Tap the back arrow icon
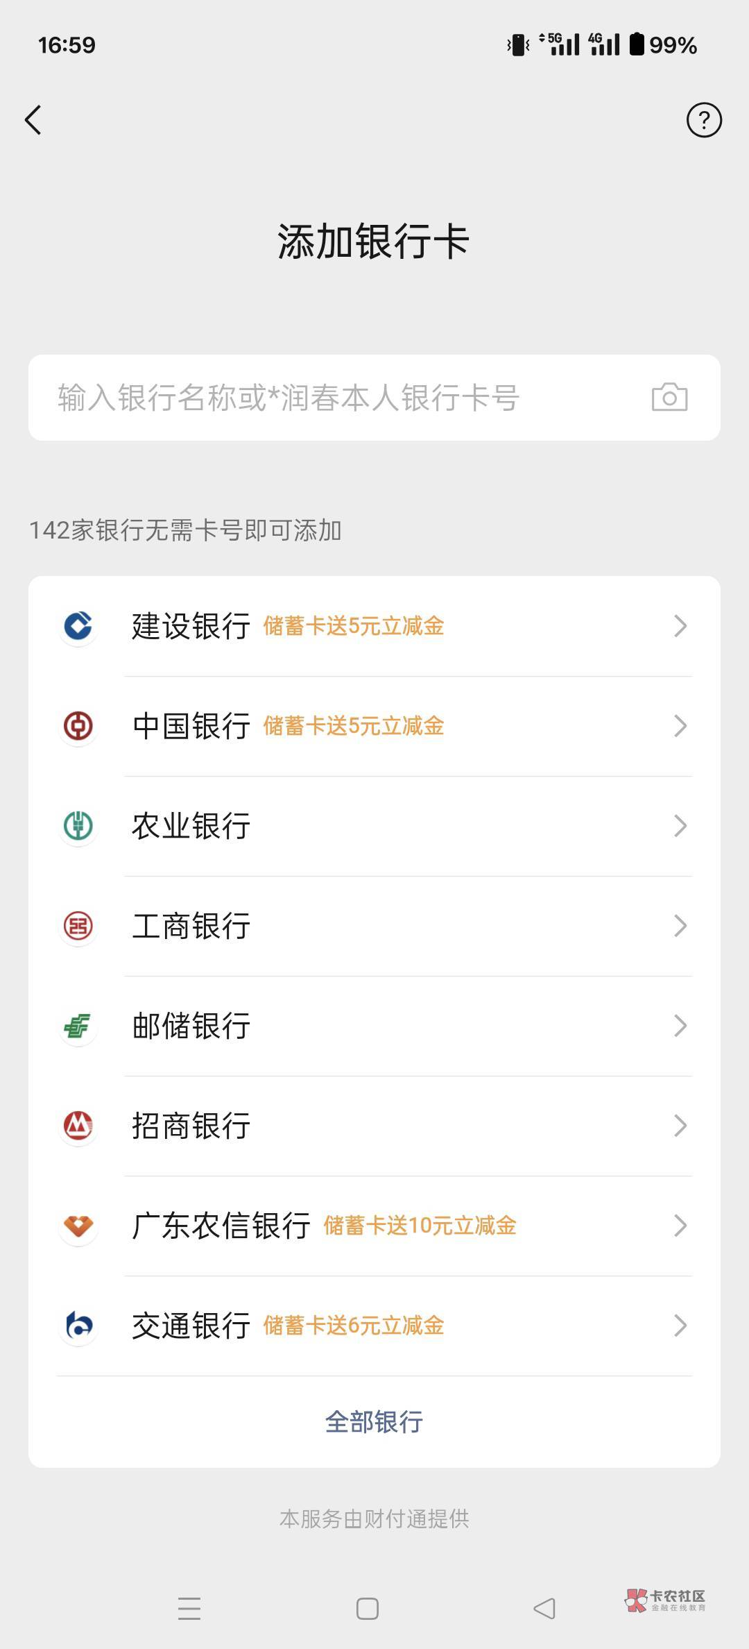 (x=33, y=120)
